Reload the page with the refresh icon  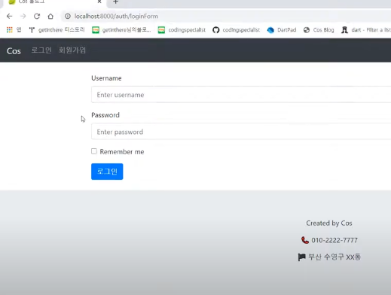37,17
